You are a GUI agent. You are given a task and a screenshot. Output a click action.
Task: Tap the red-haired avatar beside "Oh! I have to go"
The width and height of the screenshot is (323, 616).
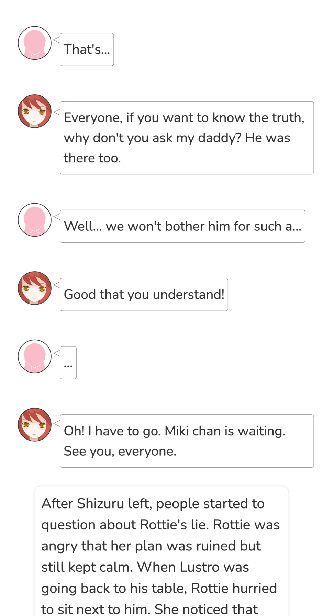click(x=35, y=425)
